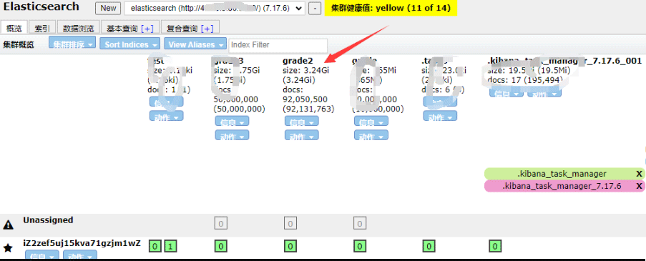Open the Sort Indices dropdown
The width and height of the screenshot is (646, 261).
pyautogui.click(x=129, y=44)
